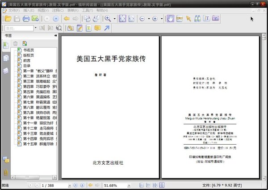The image size is (268, 190).
Task: Send the PDF by email icon
Action: point(35,18)
